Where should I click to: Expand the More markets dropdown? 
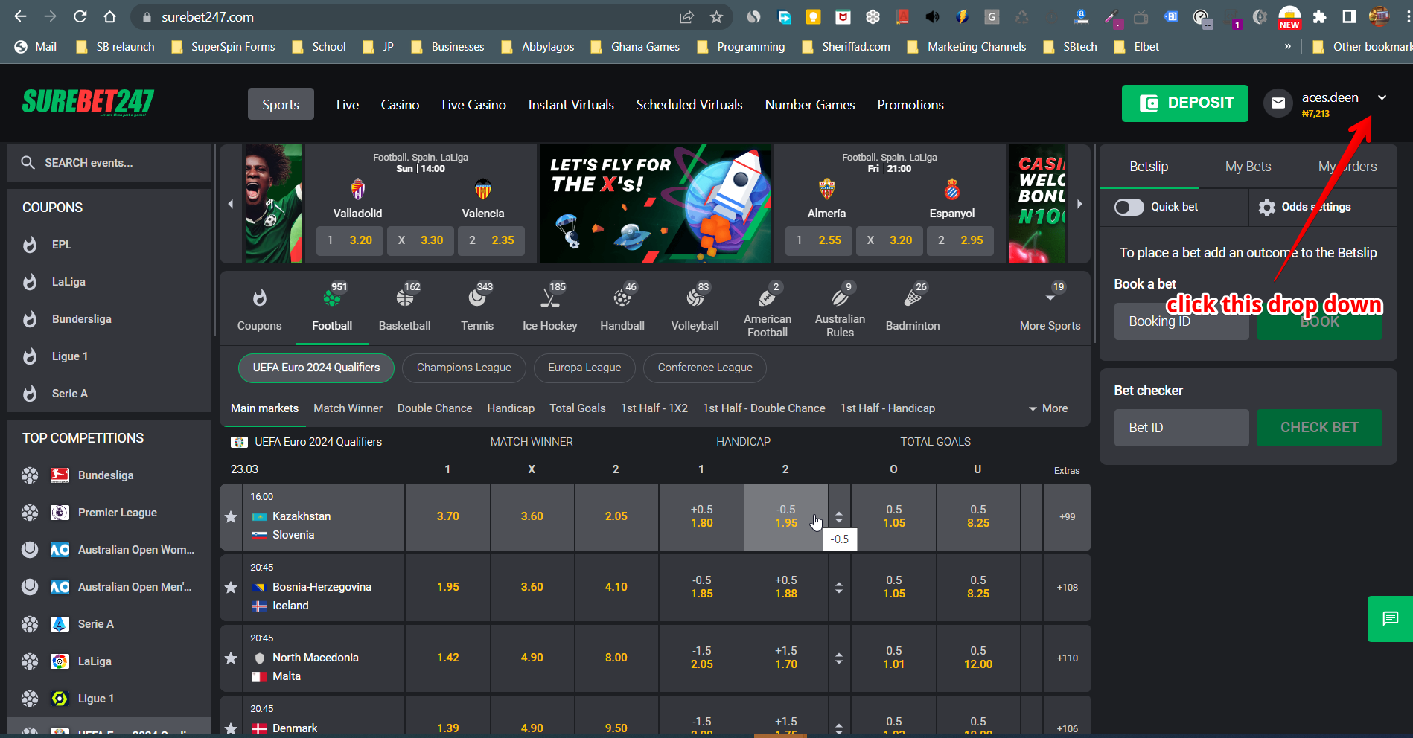click(x=1048, y=408)
